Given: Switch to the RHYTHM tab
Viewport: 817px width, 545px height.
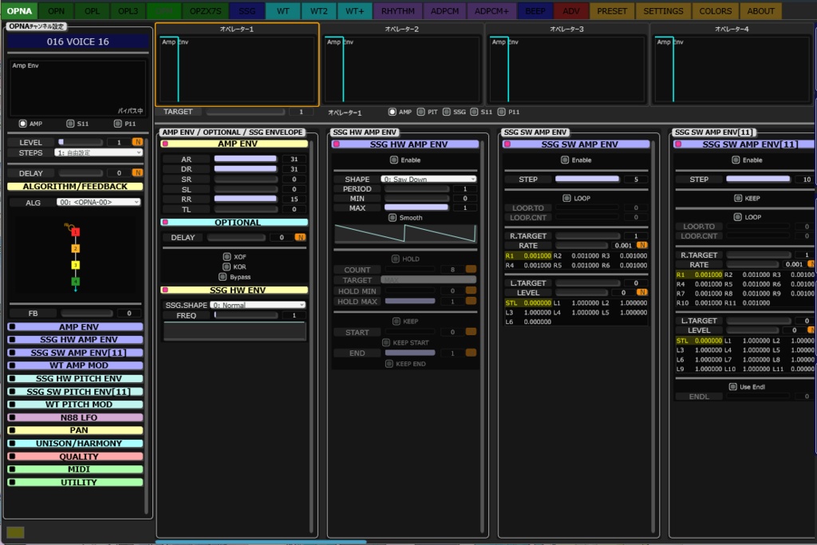Looking at the screenshot, I should tap(397, 10).
